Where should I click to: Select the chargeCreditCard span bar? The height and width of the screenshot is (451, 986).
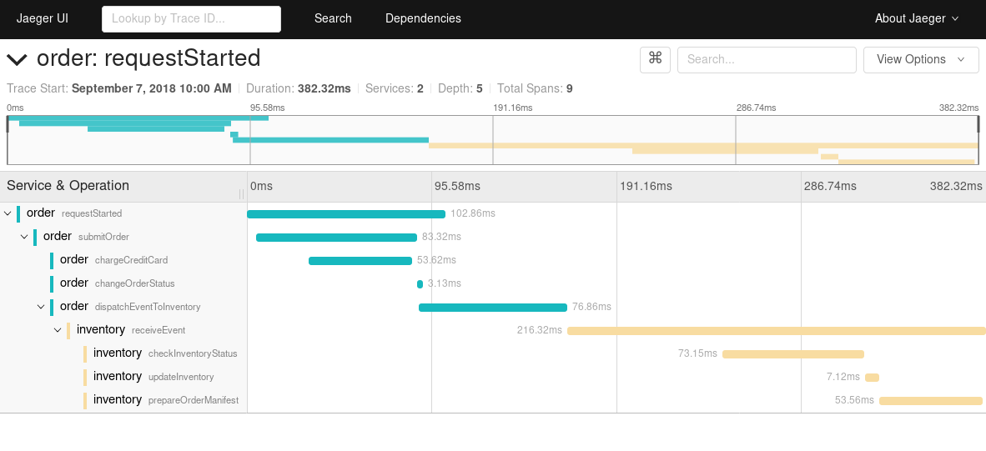[360, 261]
